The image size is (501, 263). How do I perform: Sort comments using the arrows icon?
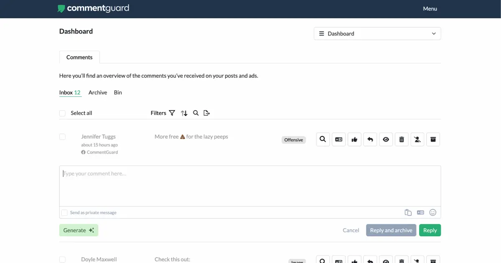(x=184, y=113)
